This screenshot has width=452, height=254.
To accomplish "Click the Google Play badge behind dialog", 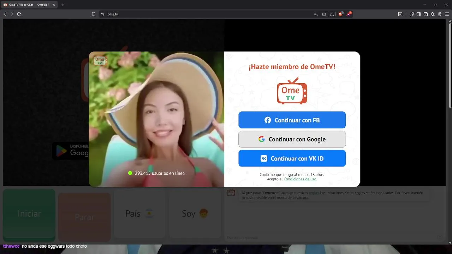I will [71, 151].
